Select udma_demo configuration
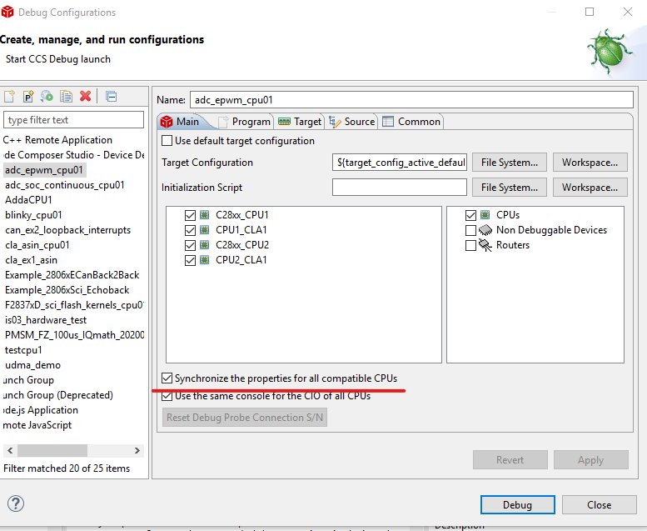The image size is (647, 531). (33, 365)
